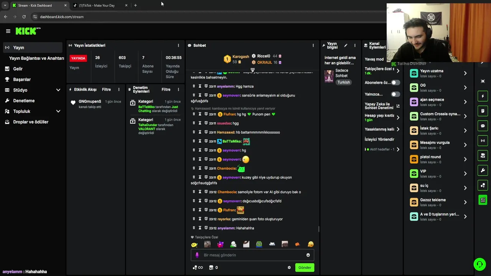Open İstek Şarkı reward chevron
Screen dimensions: 491x276
pos(465,131)
